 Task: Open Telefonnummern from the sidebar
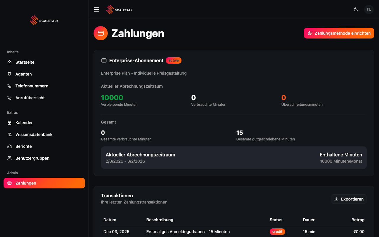coord(44,86)
